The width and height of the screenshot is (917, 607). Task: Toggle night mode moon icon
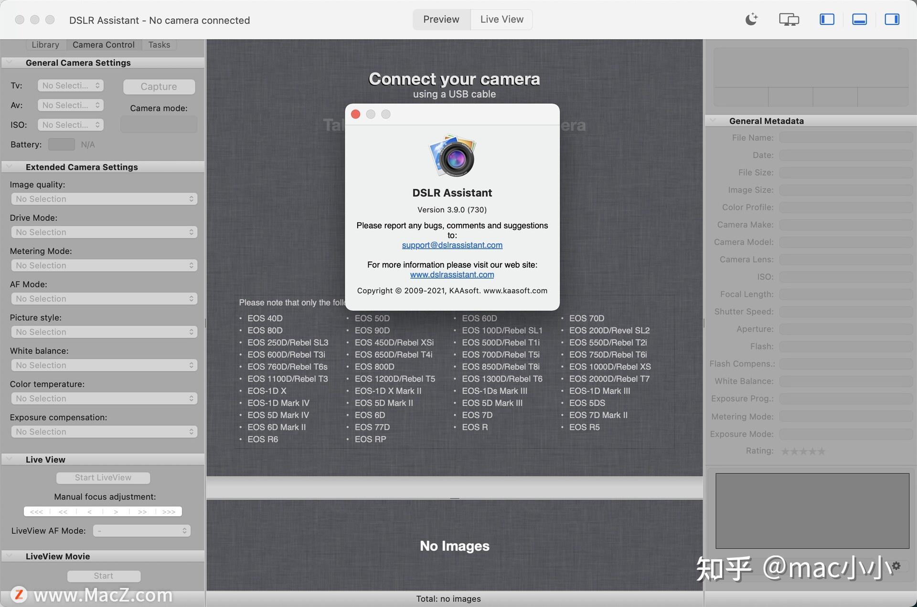click(x=751, y=20)
